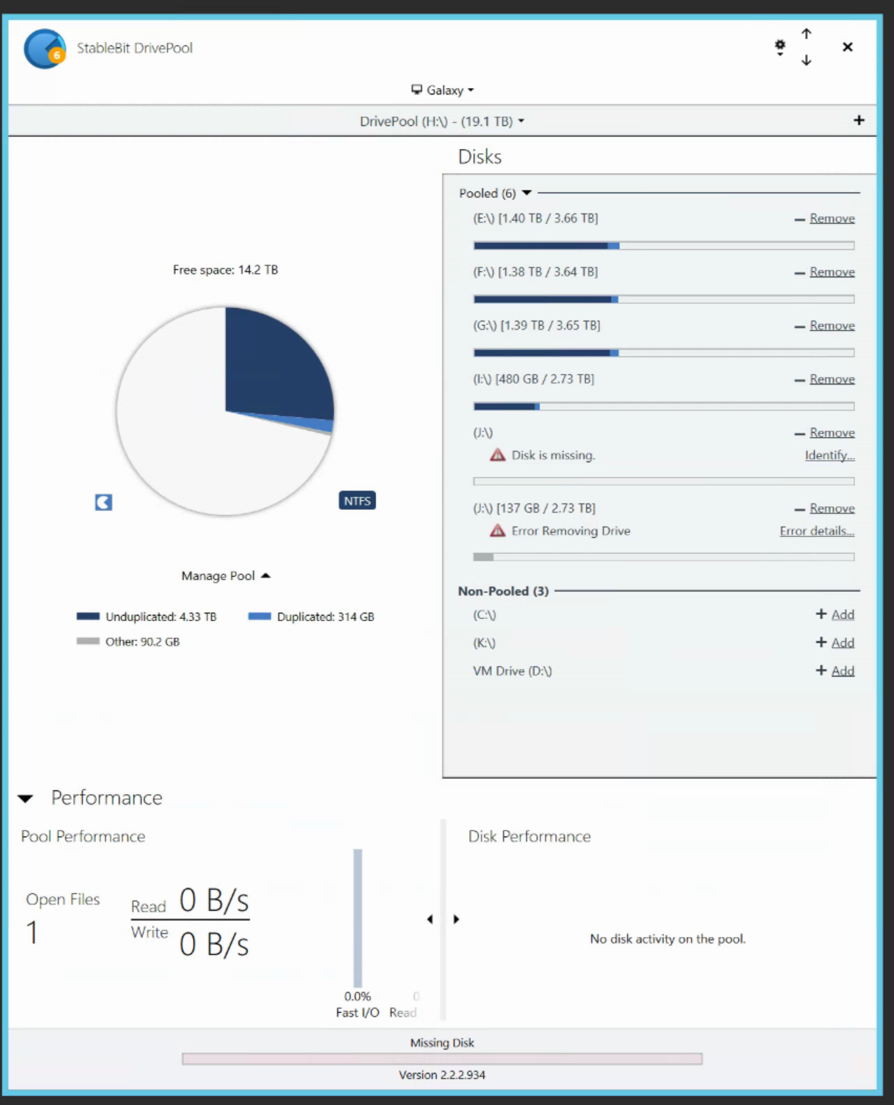Click the F:\ drive usage bar
Screen dimensions: 894x1105
click(x=664, y=299)
